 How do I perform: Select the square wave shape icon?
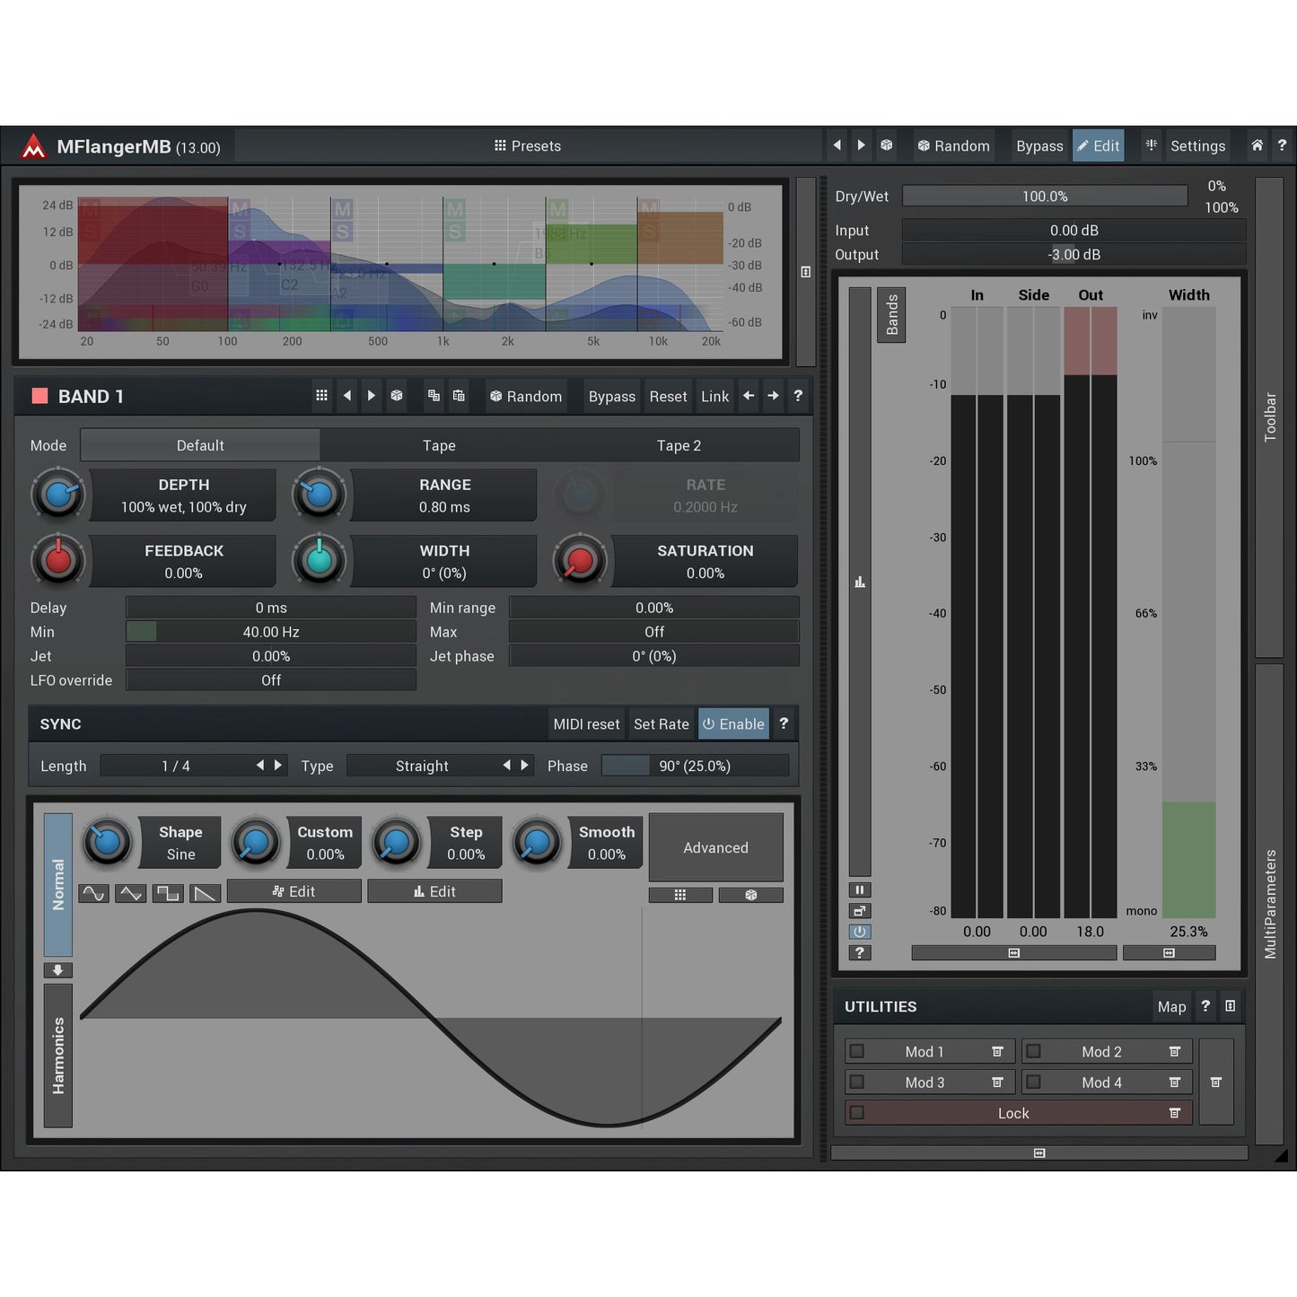(168, 893)
